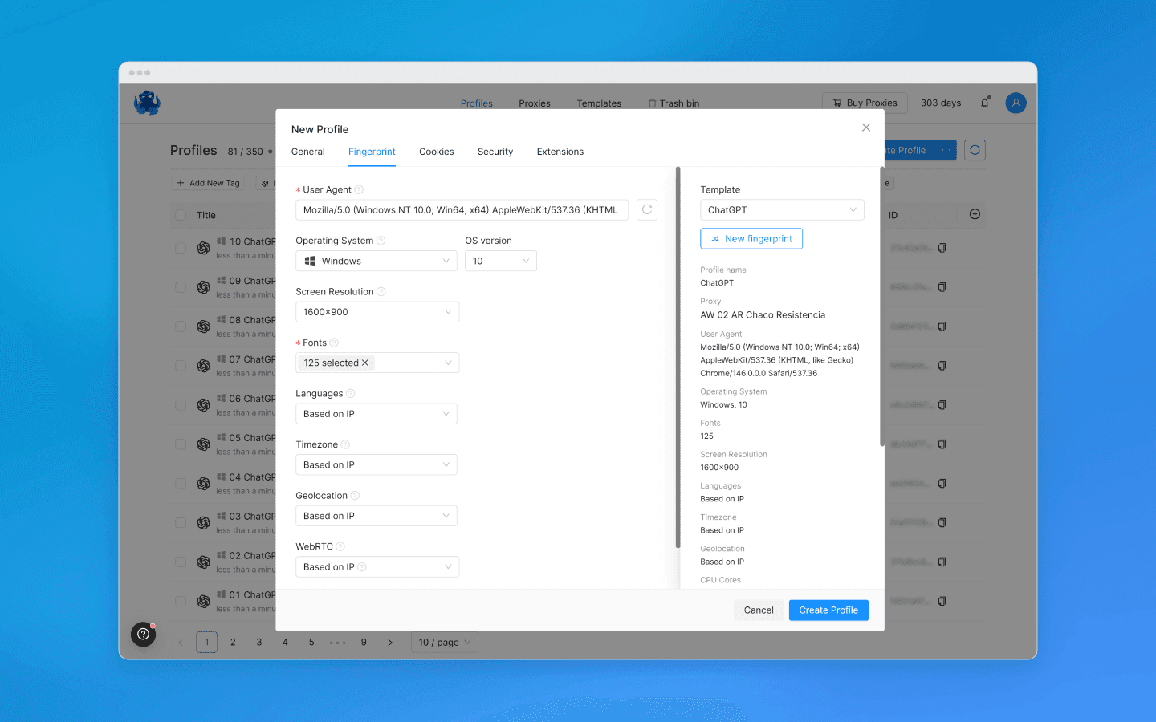The width and height of the screenshot is (1156, 722).
Task: Open the user account avatar menu
Action: click(1016, 103)
